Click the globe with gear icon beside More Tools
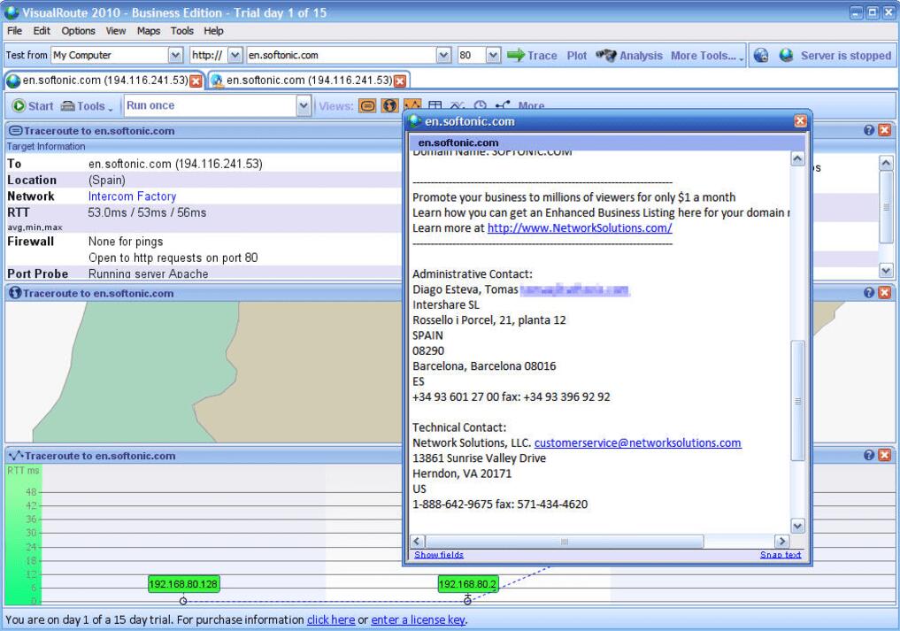This screenshot has height=631, width=900. click(x=761, y=56)
